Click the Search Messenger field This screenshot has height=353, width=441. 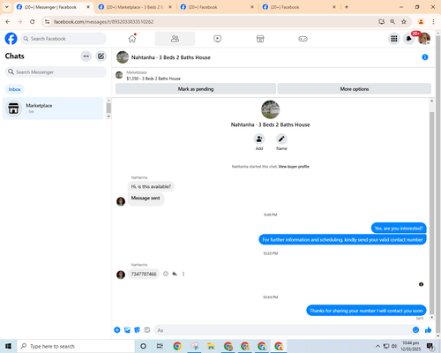56,72
